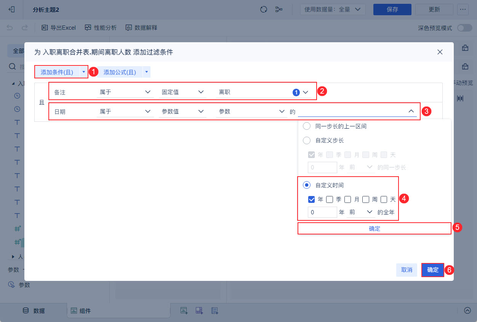Click toolbox icon at top right panel
Screen dimensions: 477x322
click(465, 48)
